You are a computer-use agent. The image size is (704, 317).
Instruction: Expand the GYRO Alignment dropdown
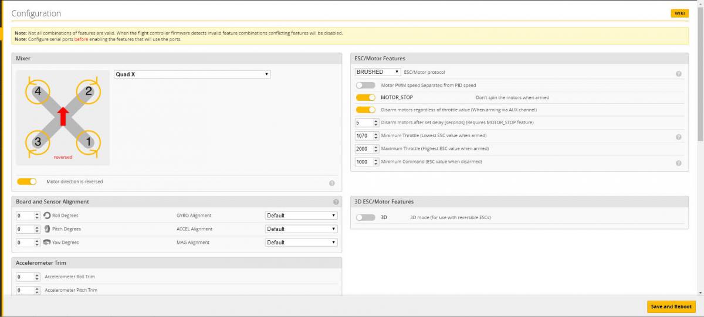[x=302, y=216]
